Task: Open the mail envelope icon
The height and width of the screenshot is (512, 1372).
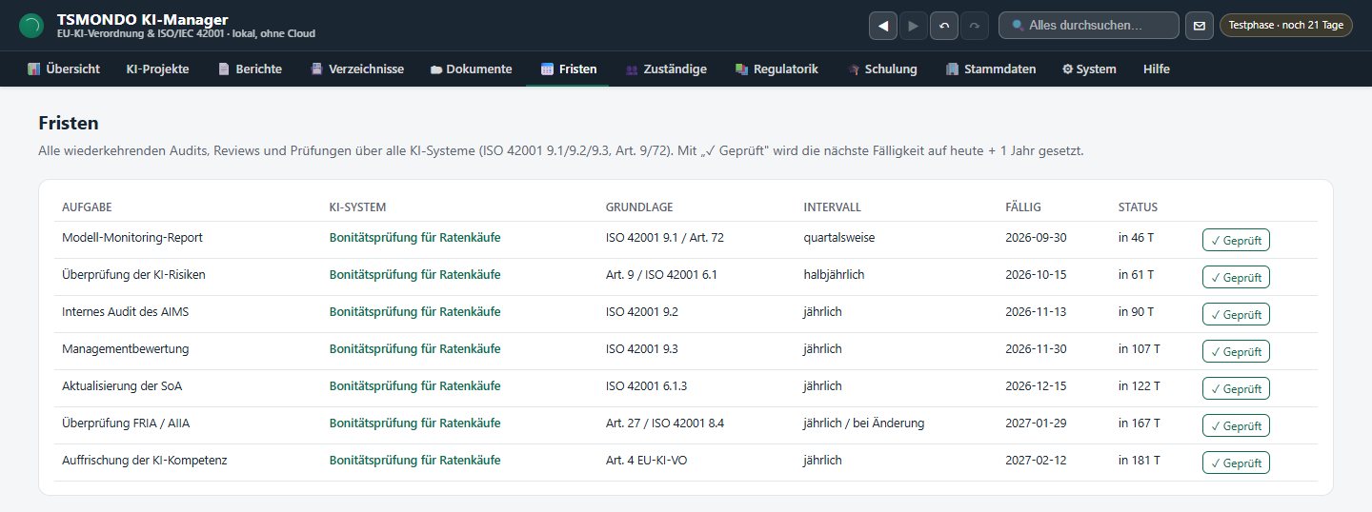Action: [1200, 26]
